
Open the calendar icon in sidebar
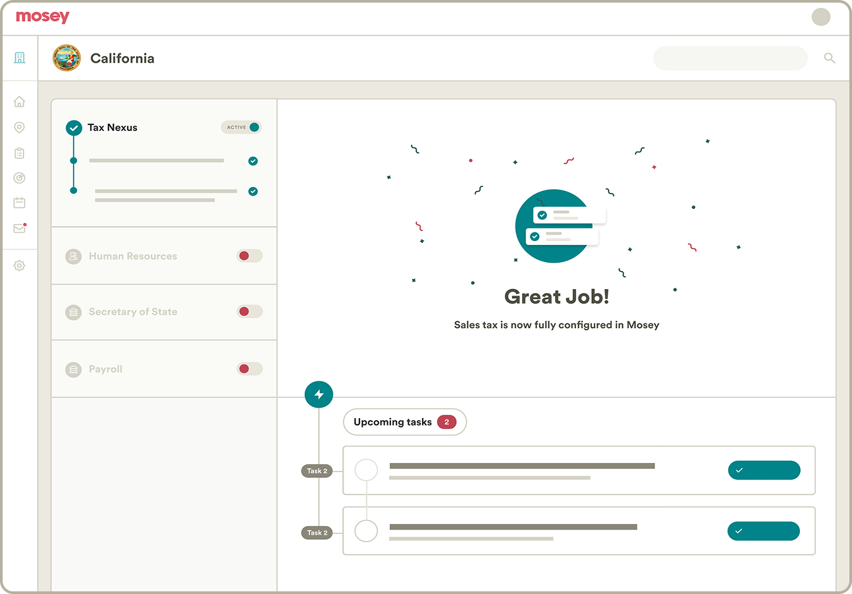tap(19, 203)
